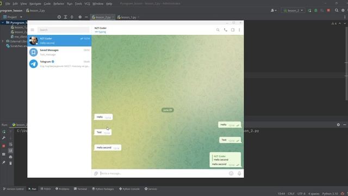This screenshot has height=196, width=348.
Task: Open the Problems tool window
Action: point(63,189)
